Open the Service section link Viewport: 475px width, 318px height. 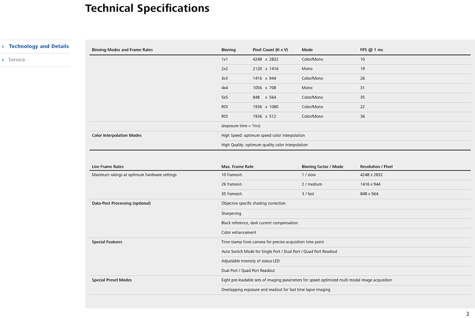17,60
